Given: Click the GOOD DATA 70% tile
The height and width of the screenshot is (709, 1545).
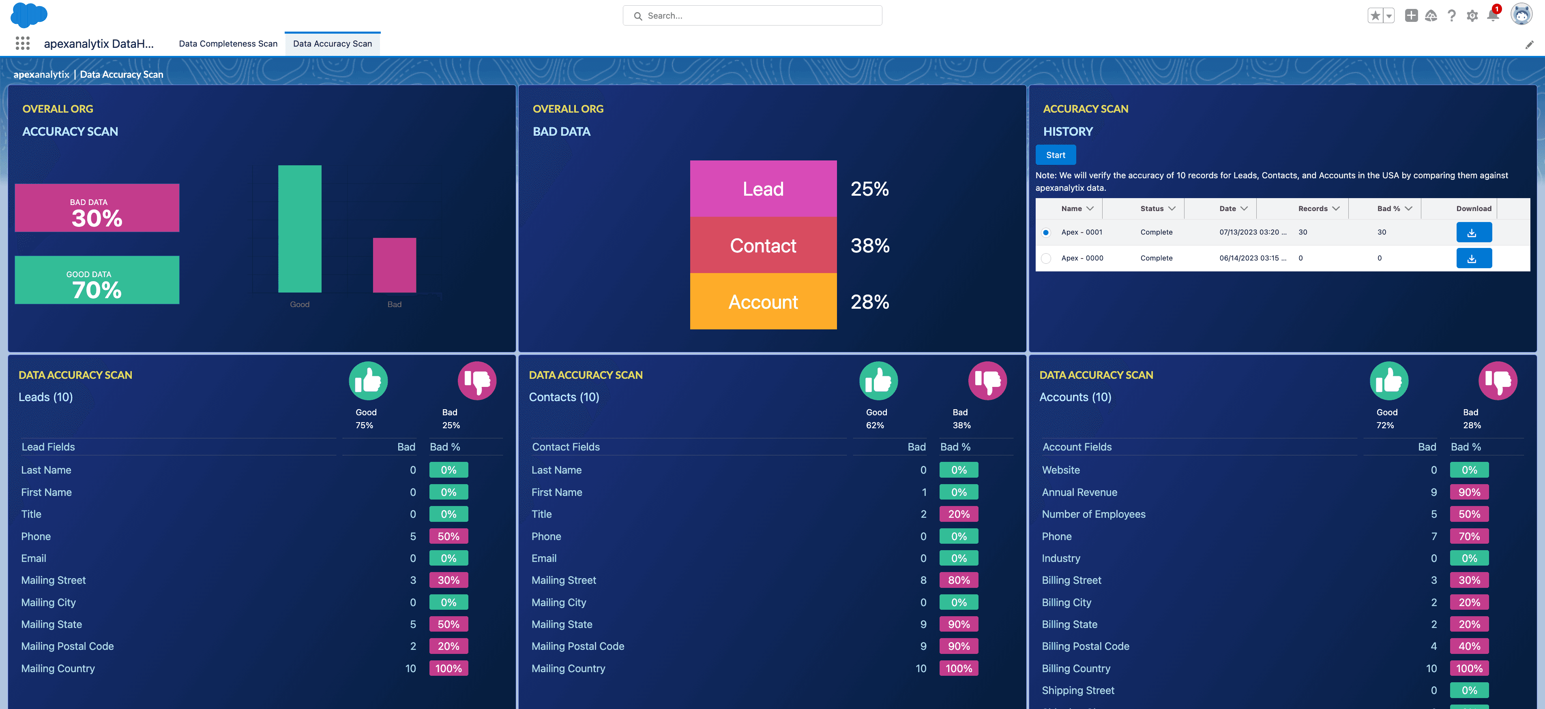Looking at the screenshot, I should click(97, 280).
